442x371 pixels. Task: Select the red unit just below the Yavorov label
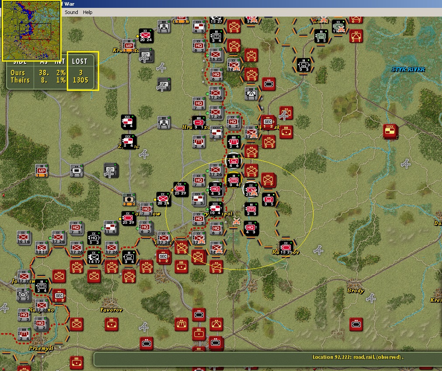pyautogui.click(x=111, y=324)
